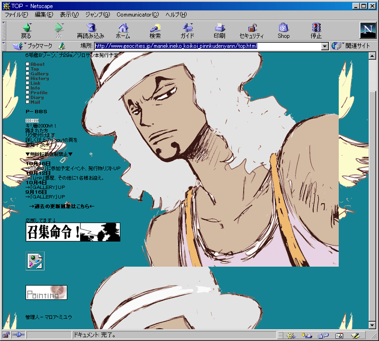
Task: Follow the Diary link
Action: (37, 98)
